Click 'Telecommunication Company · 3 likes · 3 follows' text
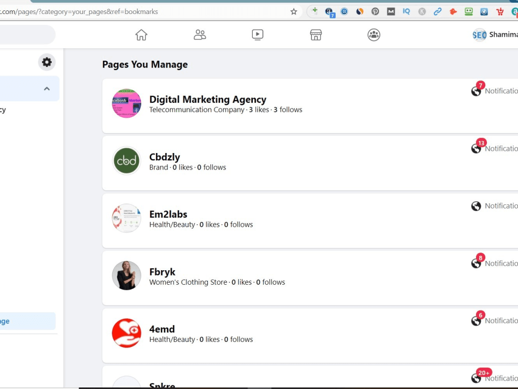This screenshot has height=389, width=518. pyautogui.click(x=226, y=110)
